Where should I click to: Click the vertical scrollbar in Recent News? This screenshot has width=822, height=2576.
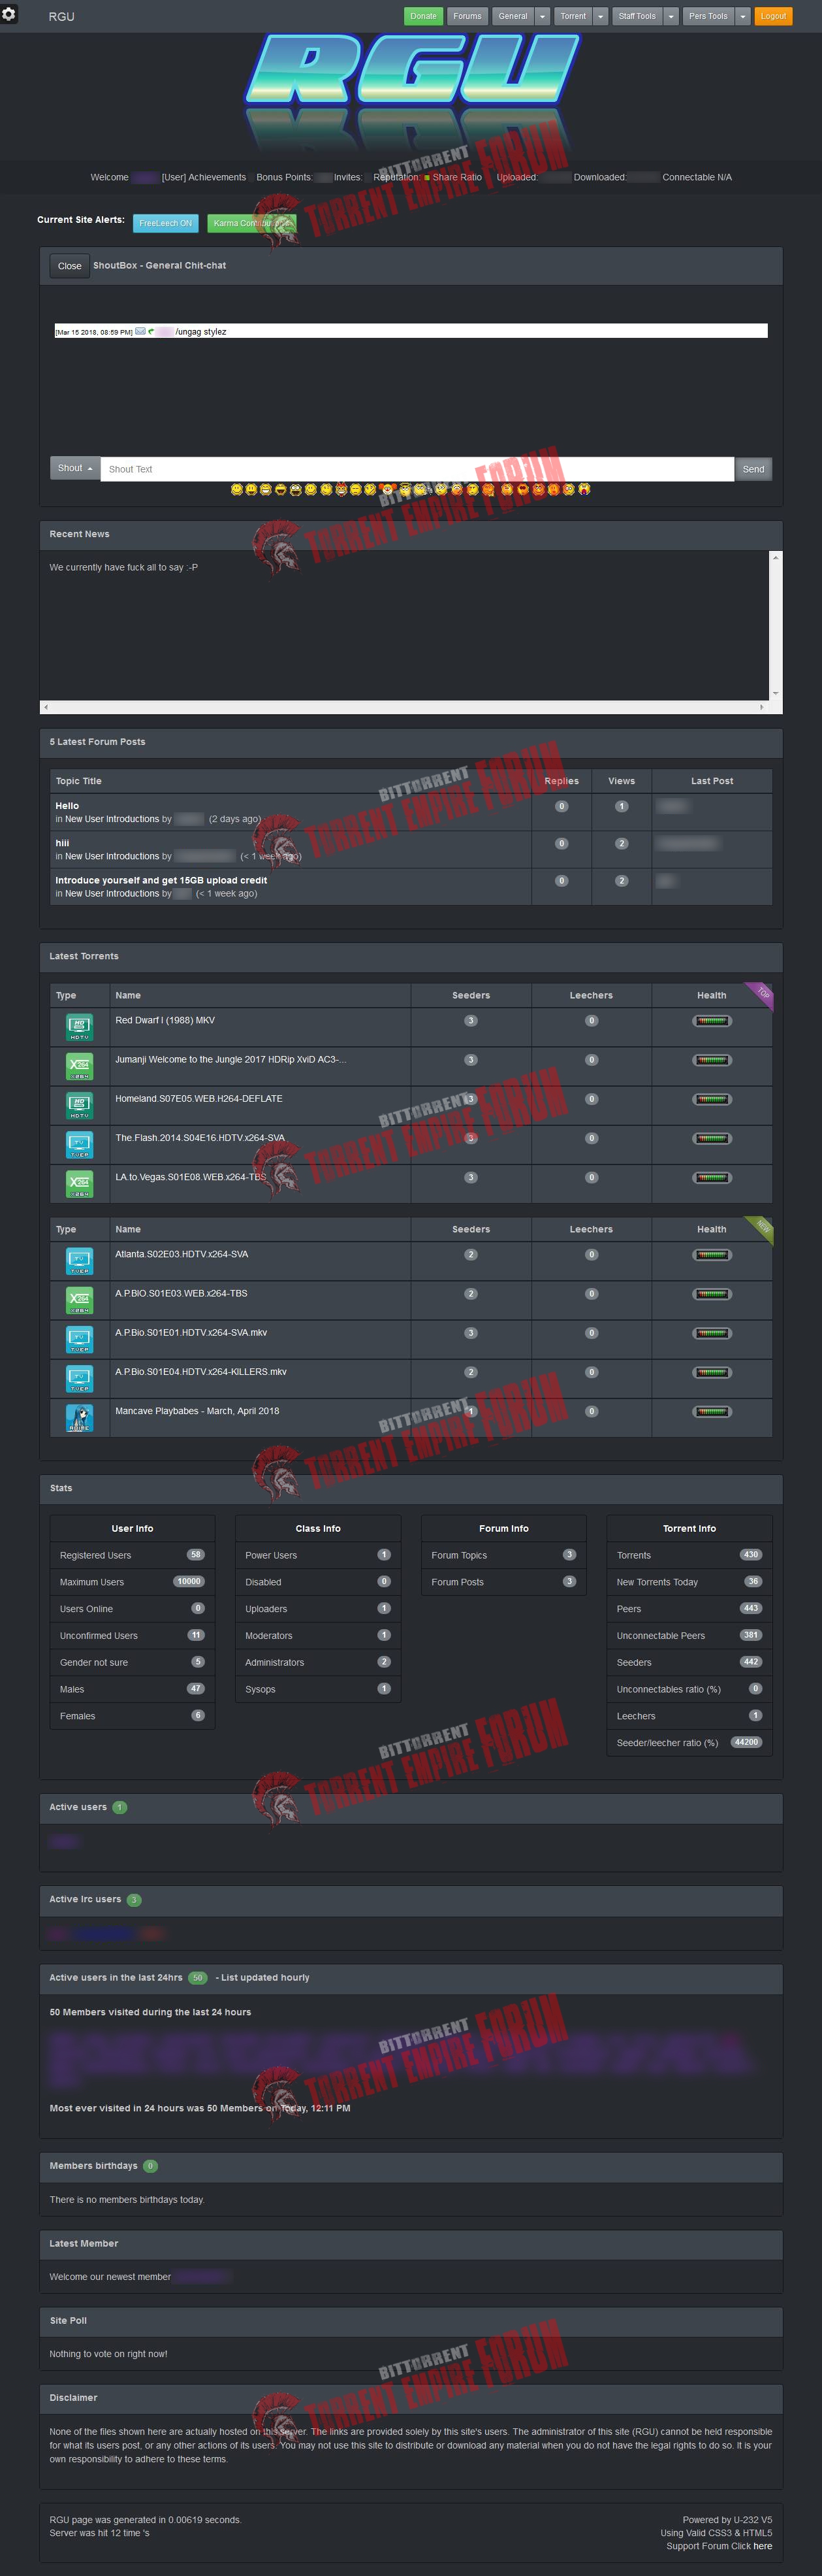coord(775,626)
